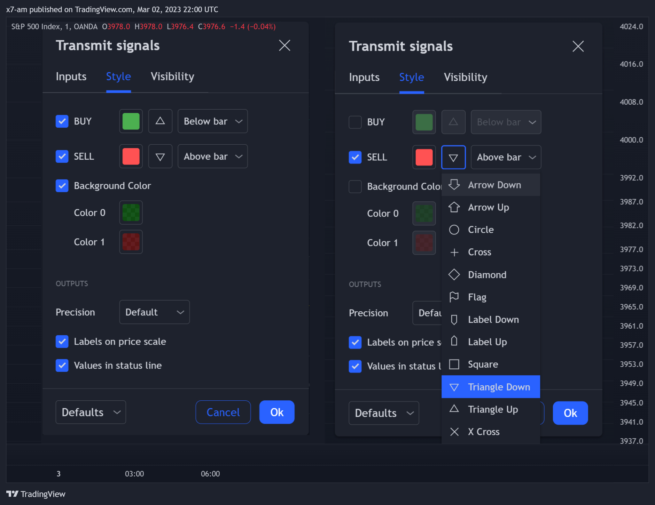Select Style tab in right dialog
This screenshot has width=655, height=505.
[412, 77]
